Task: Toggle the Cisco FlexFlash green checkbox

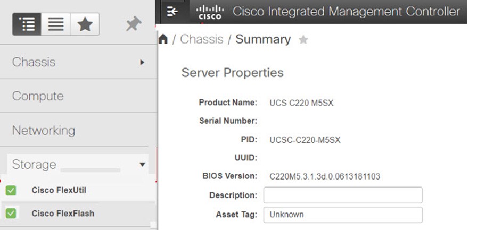Action: click(11, 214)
